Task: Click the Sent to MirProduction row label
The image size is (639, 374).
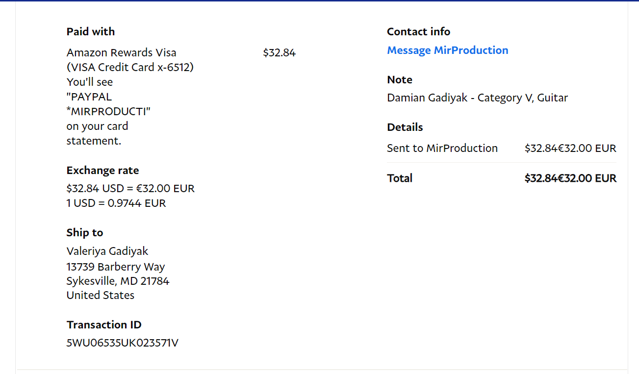Action: pyautogui.click(x=442, y=149)
